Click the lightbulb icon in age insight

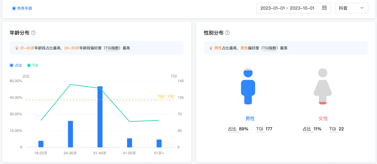(16, 48)
